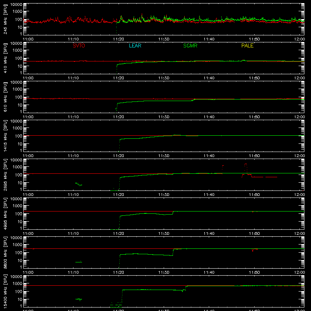Select the yellow PALE station label
This screenshot has width=311, height=311.
(x=247, y=45)
